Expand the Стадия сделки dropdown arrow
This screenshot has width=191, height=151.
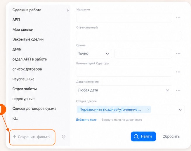coord(180,110)
